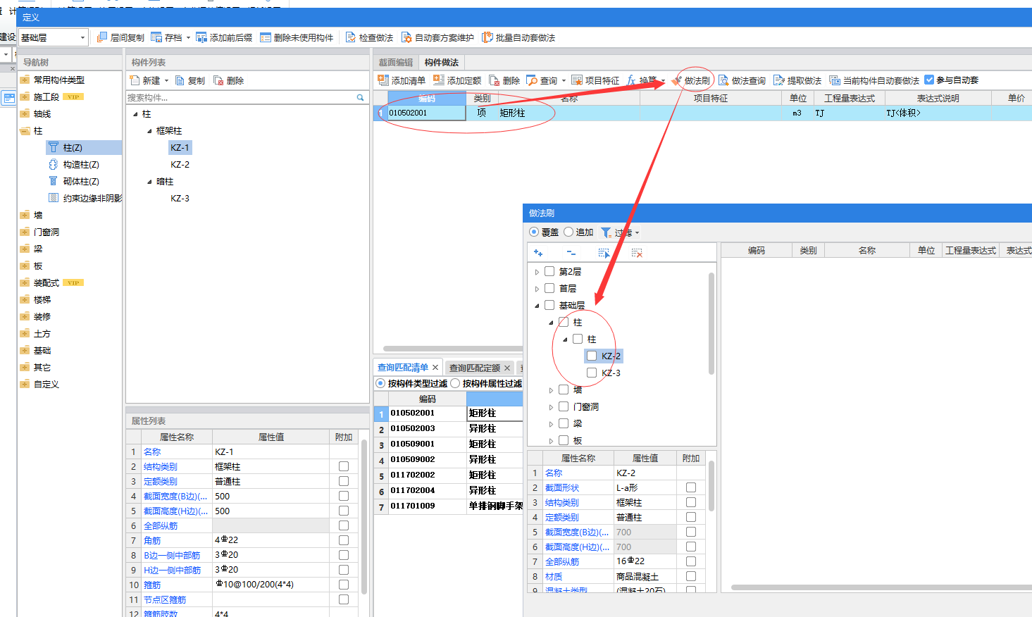
Task: Select 按构件属性过滤 radio option
Action: 455,383
